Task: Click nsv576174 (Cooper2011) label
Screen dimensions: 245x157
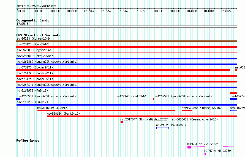Action: (35, 73)
